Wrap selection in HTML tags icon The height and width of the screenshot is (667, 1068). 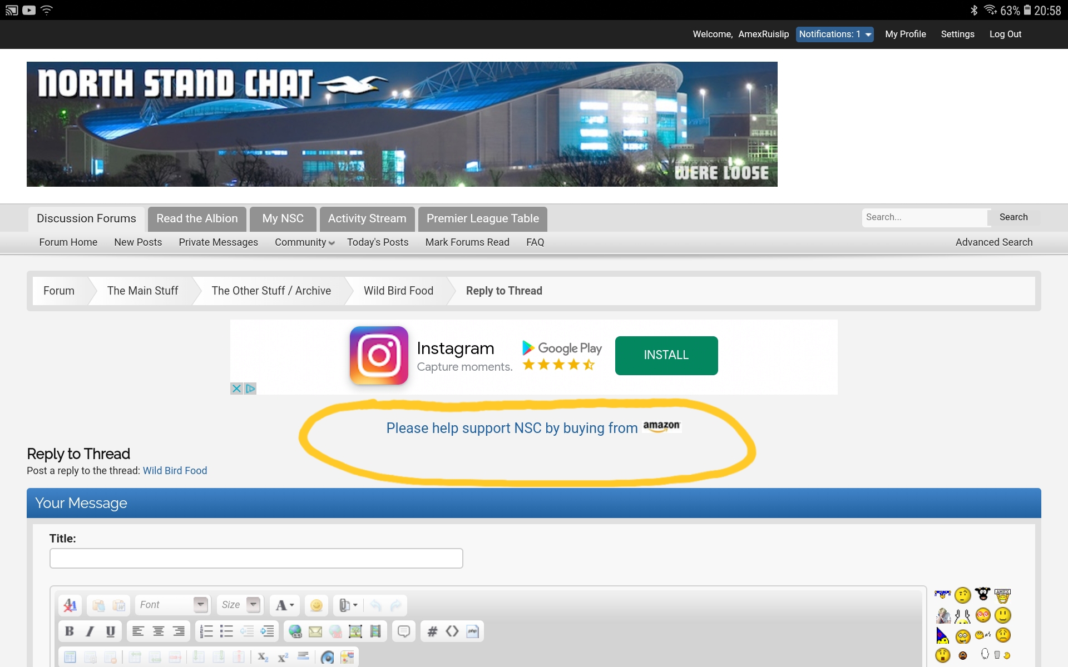pos(452,631)
